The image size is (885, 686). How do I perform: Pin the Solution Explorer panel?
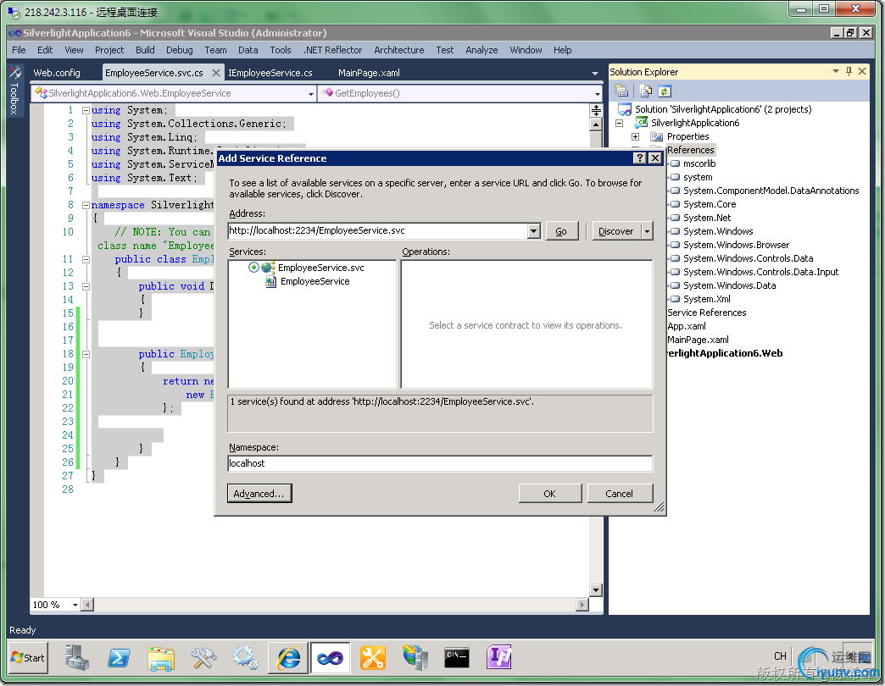click(849, 71)
